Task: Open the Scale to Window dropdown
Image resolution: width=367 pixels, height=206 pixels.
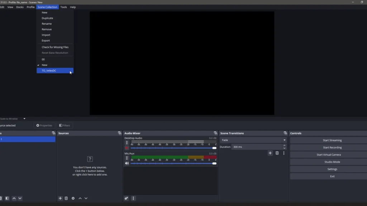Action: 24,118
